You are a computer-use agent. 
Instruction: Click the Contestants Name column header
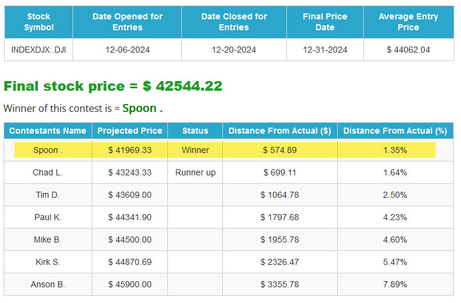point(48,131)
